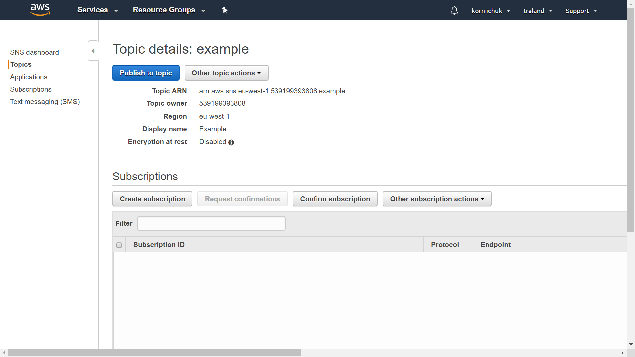
Task: Open the Services menu
Action: coord(98,10)
